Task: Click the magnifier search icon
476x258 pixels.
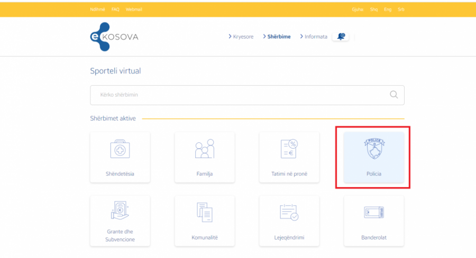Action: pos(393,95)
